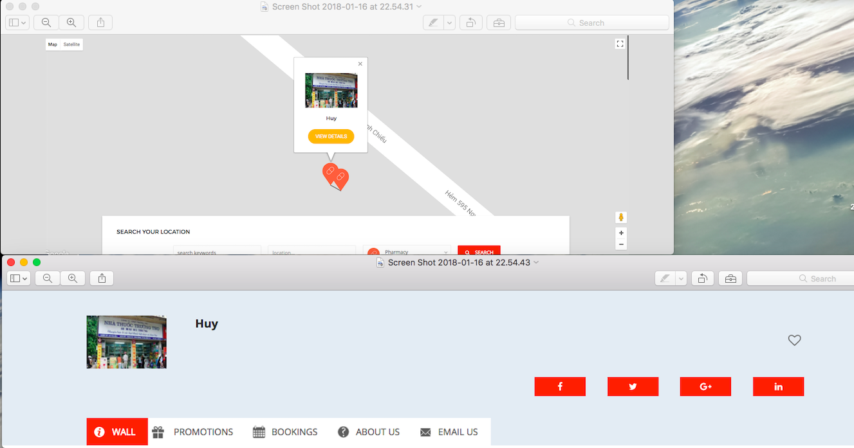This screenshot has height=448, width=854.
Task: Click the red SEARCH button
Action: click(x=479, y=252)
